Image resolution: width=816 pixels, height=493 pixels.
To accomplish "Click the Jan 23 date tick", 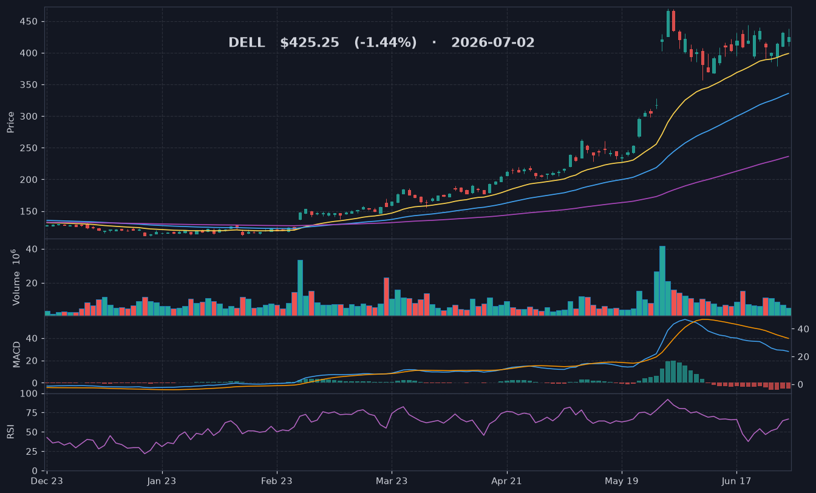I will (x=162, y=481).
